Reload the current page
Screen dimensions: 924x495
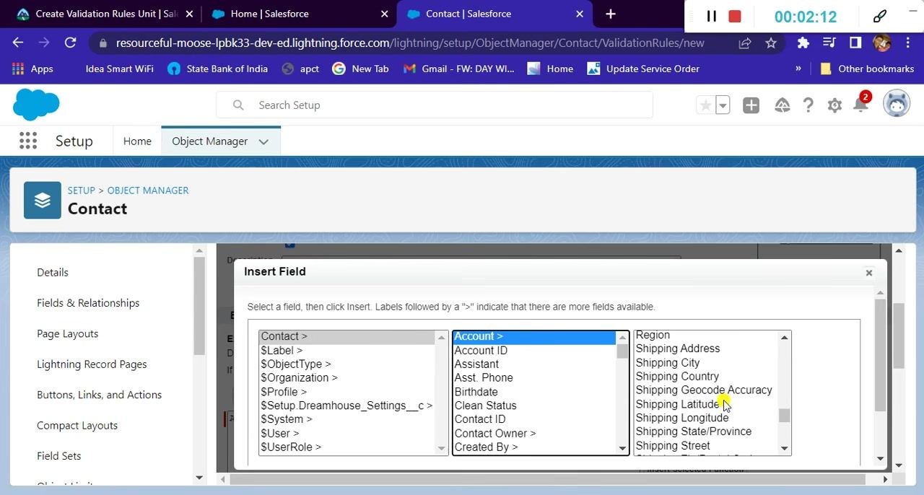[x=70, y=43]
